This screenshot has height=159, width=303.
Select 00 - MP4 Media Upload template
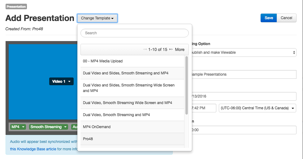pyautogui.click(x=132, y=61)
